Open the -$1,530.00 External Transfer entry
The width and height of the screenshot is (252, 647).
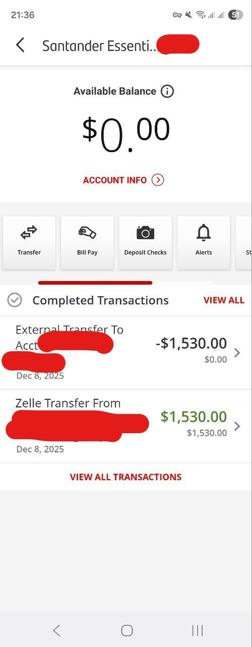(x=126, y=353)
